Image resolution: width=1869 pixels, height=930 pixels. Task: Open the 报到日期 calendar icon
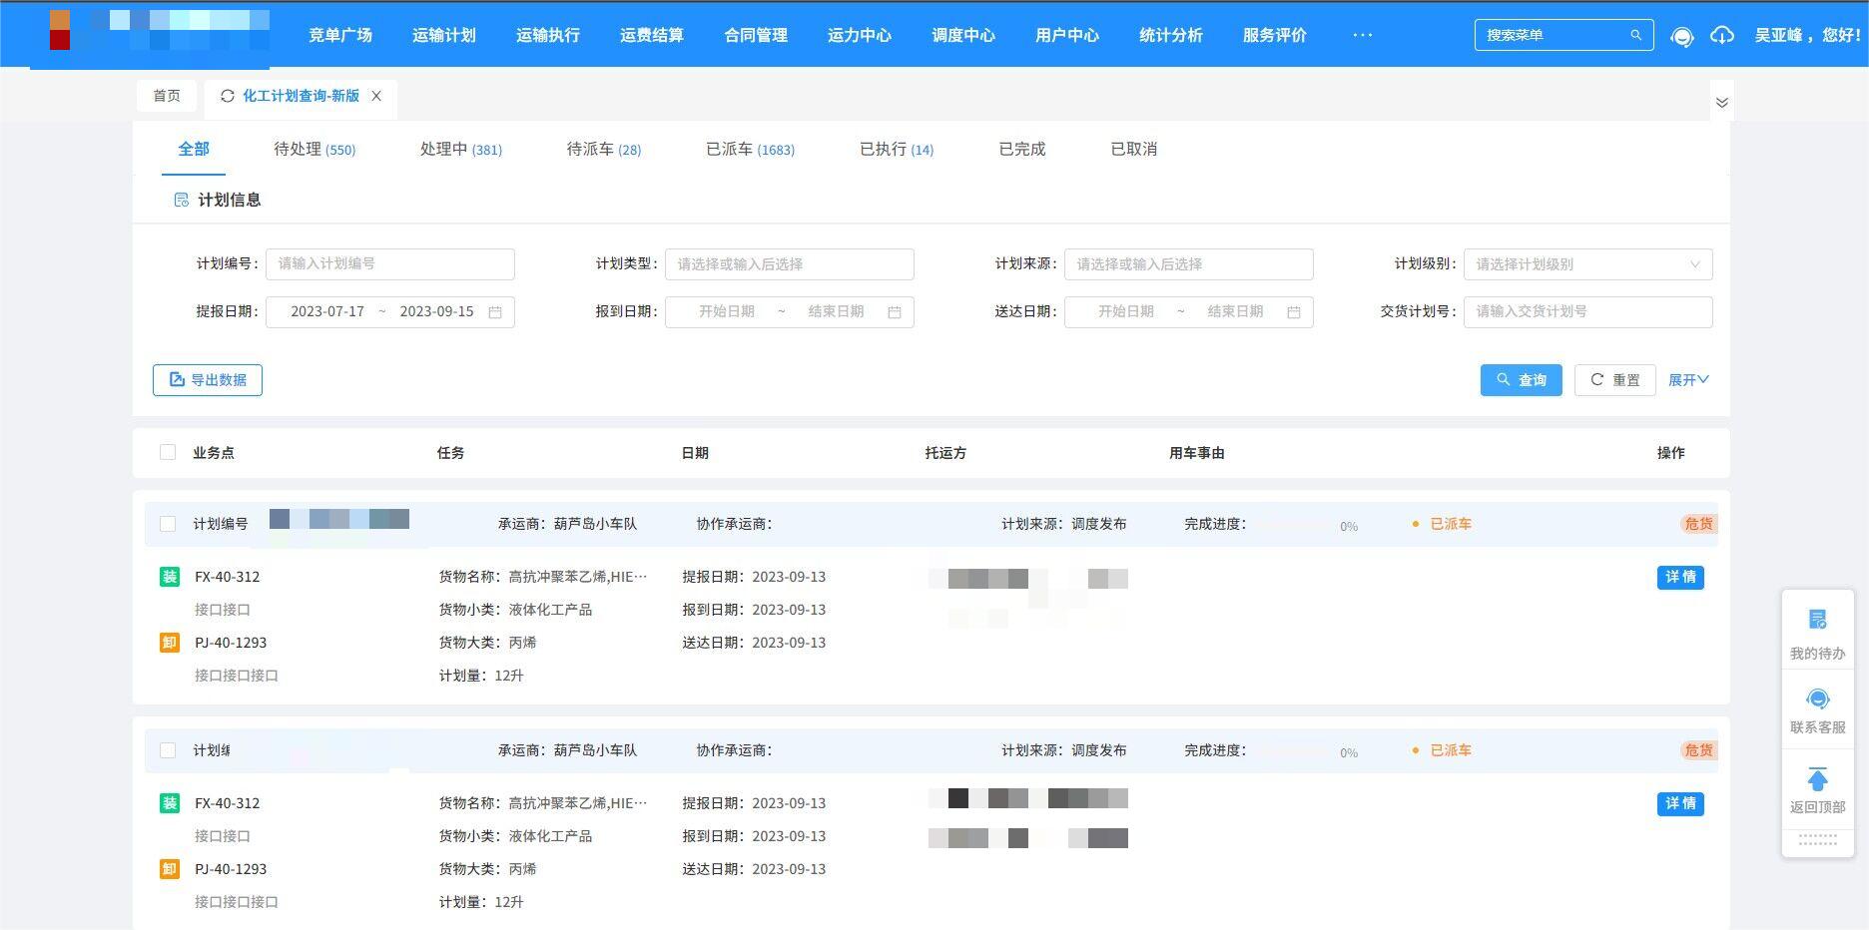(x=895, y=312)
